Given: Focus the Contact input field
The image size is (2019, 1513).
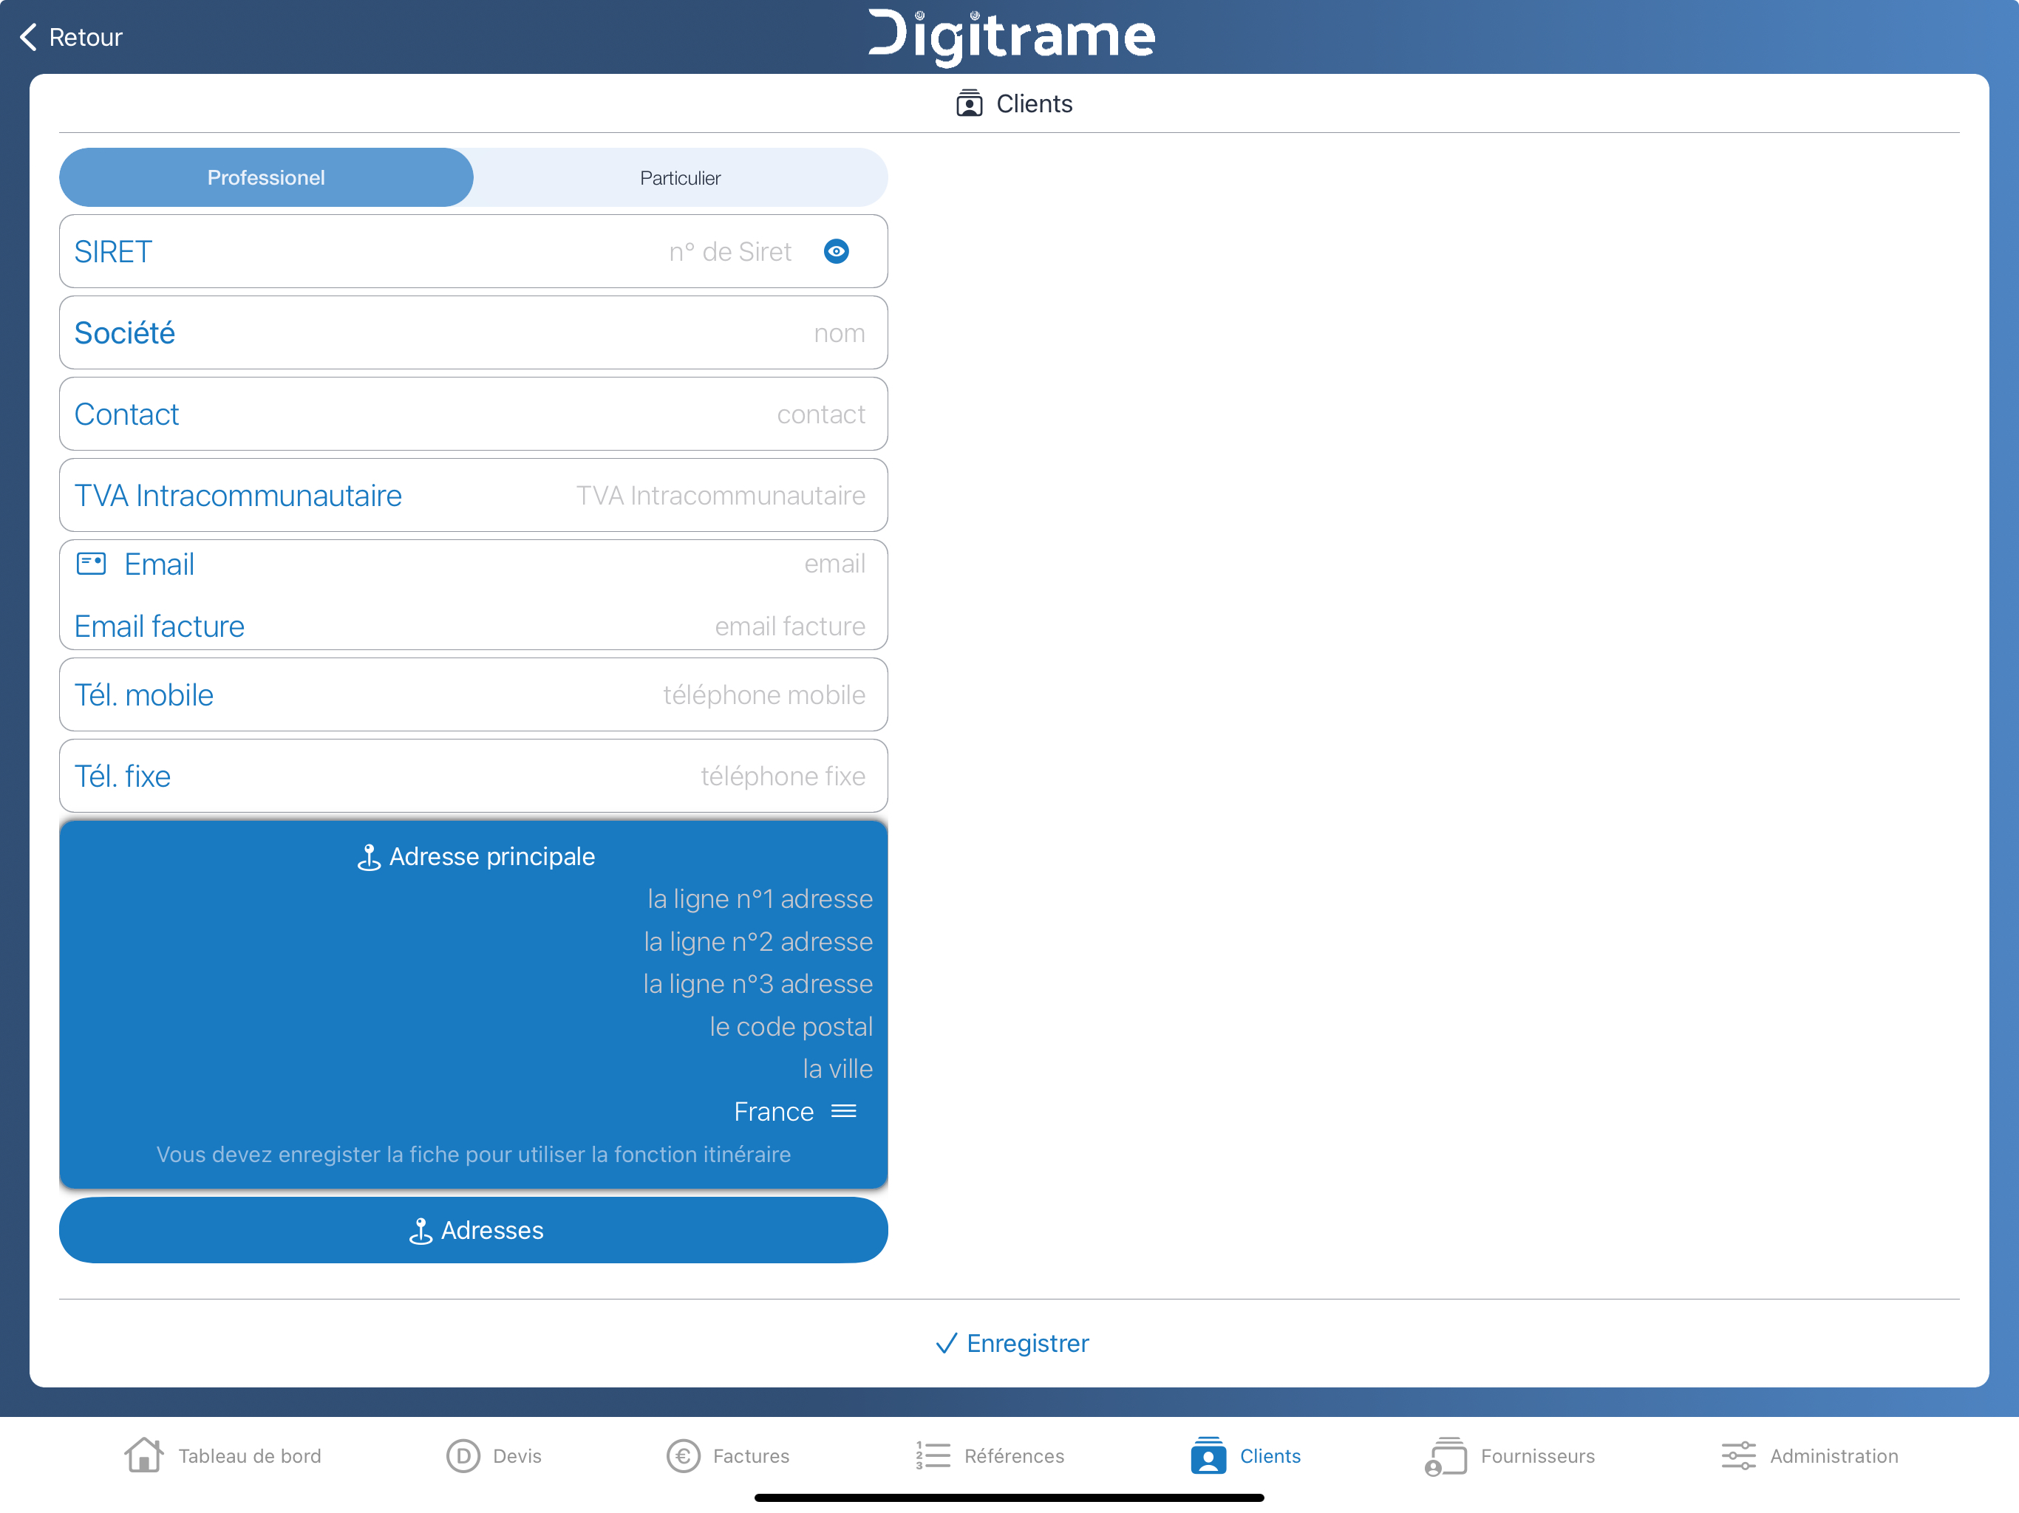Looking at the screenshot, I should coord(473,414).
